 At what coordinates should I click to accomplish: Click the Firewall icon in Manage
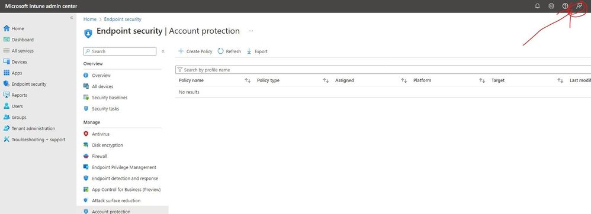point(85,156)
